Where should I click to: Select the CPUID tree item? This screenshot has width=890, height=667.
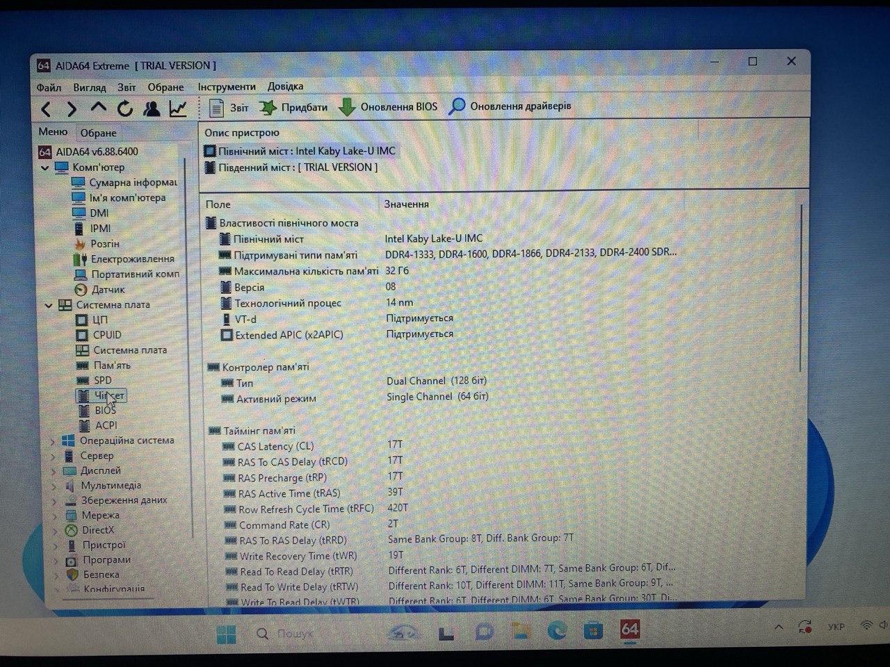point(98,335)
